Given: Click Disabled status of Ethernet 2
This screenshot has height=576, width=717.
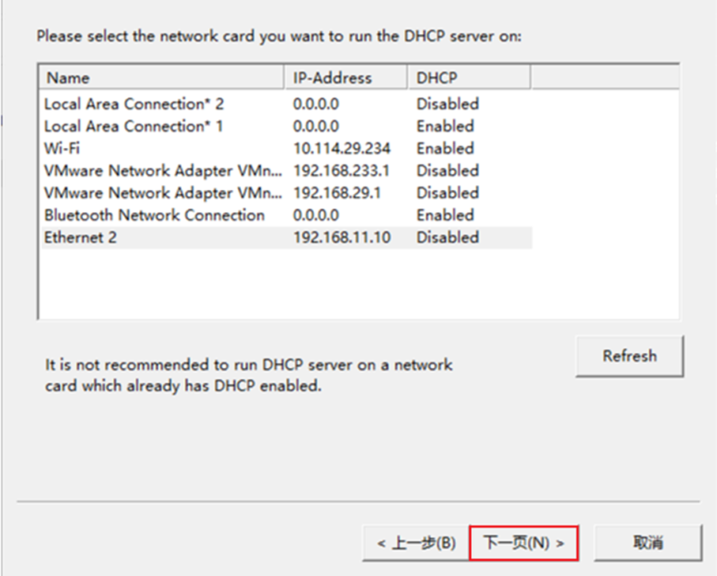Looking at the screenshot, I should (447, 237).
